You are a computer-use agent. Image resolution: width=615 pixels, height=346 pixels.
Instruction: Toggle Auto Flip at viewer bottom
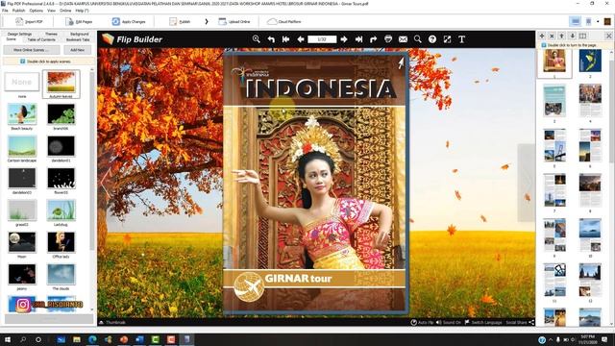pos(422,323)
